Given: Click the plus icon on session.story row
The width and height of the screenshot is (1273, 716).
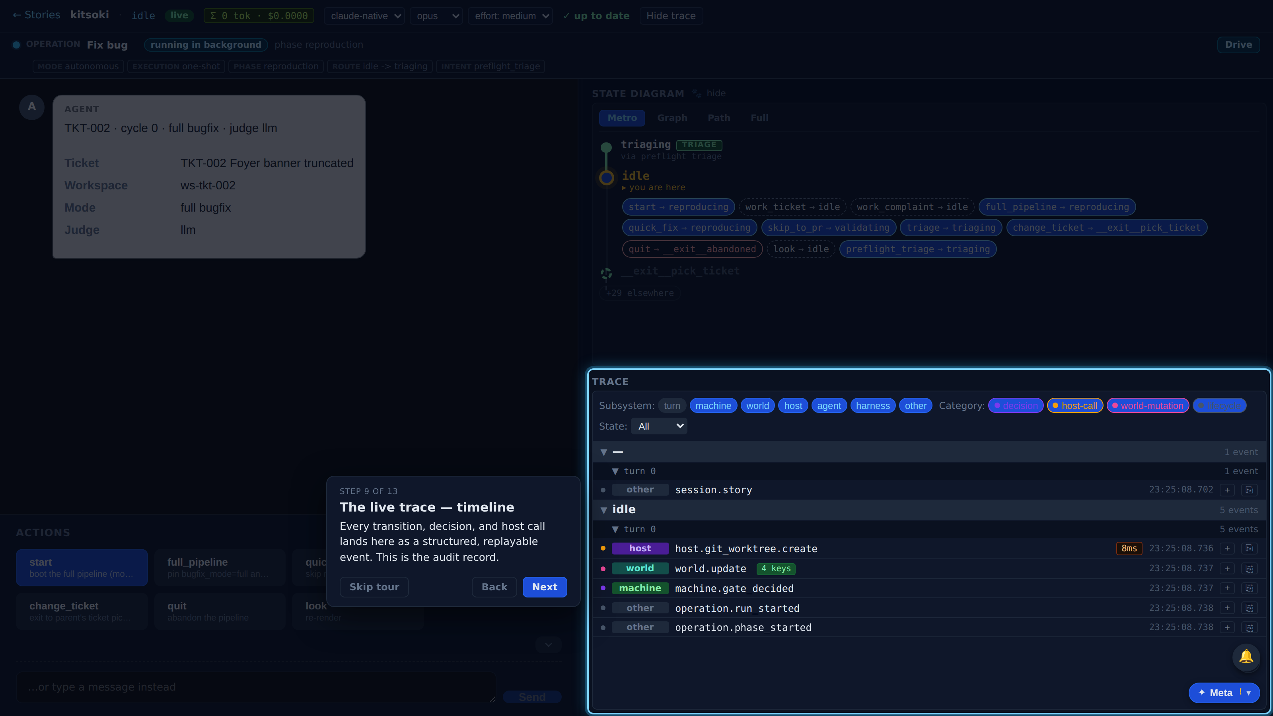Looking at the screenshot, I should click(1227, 490).
